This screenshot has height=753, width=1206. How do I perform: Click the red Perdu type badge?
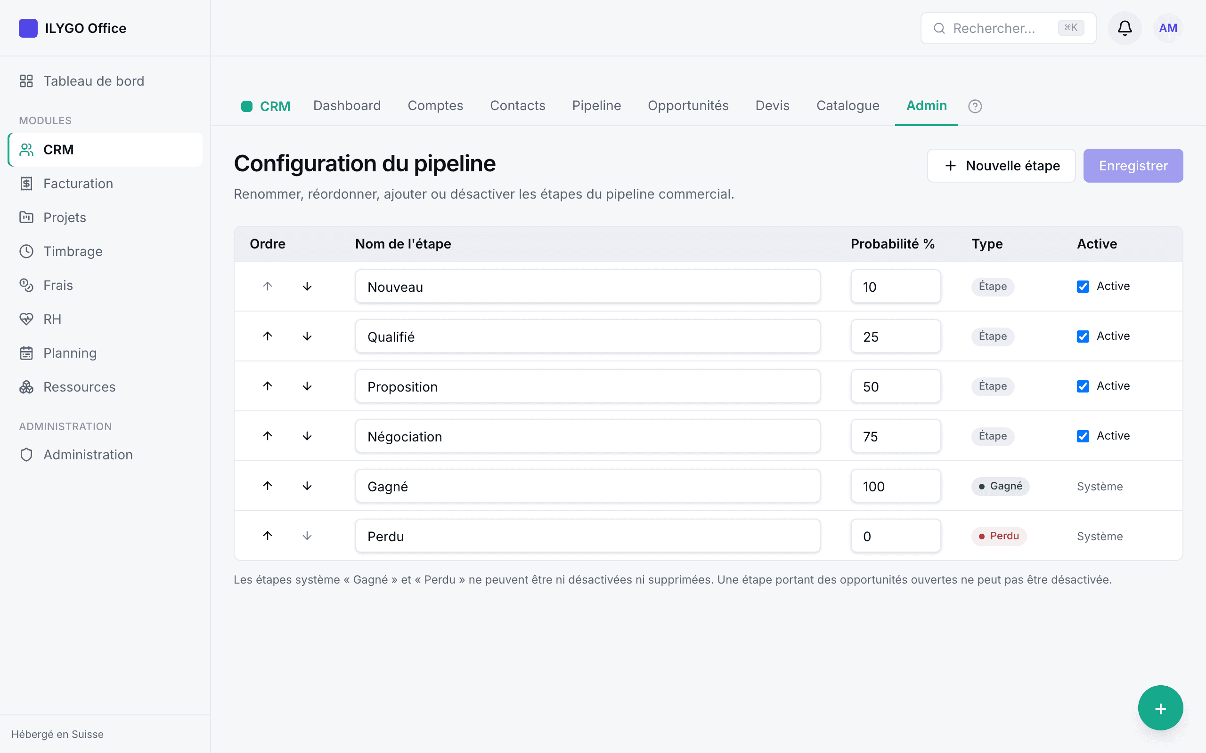[x=998, y=536]
